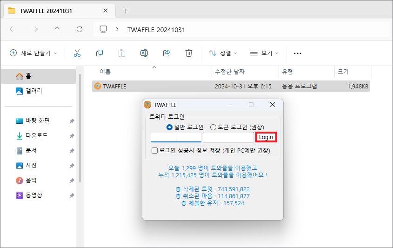Select the 토큰 로그인 (권장) radio button
This screenshot has width=393, height=248.
[x=213, y=127]
